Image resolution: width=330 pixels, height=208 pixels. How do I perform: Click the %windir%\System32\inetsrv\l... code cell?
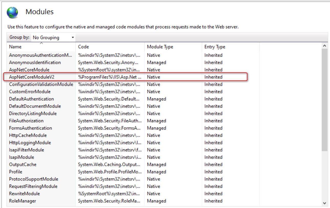[x=110, y=143]
